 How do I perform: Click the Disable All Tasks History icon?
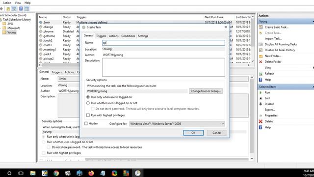click(x=261, y=50)
